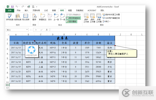Toggle 显示所有批注 show all comments
The image size is (156, 100).
[73, 18]
